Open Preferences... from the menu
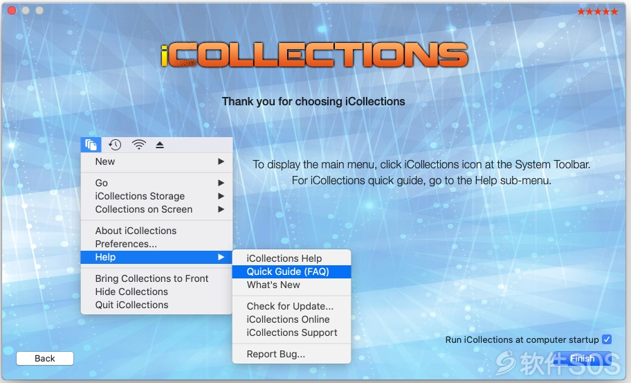Screen dimensions: 631x383 (x=156, y=244)
